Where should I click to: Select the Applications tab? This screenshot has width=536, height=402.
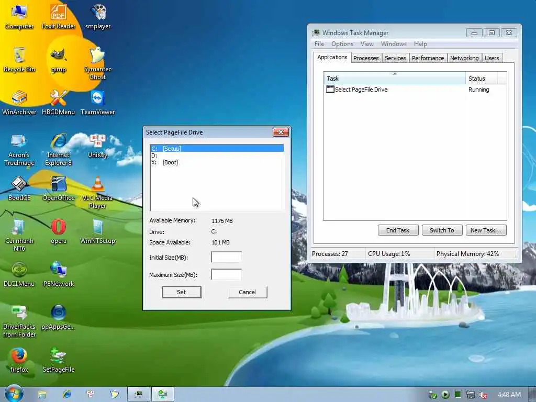[332, 57]
